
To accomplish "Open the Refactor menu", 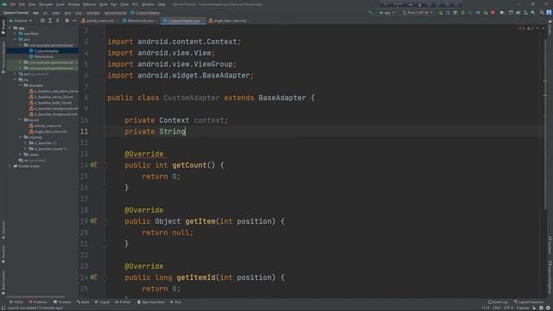I will click(x=89, y=4).
